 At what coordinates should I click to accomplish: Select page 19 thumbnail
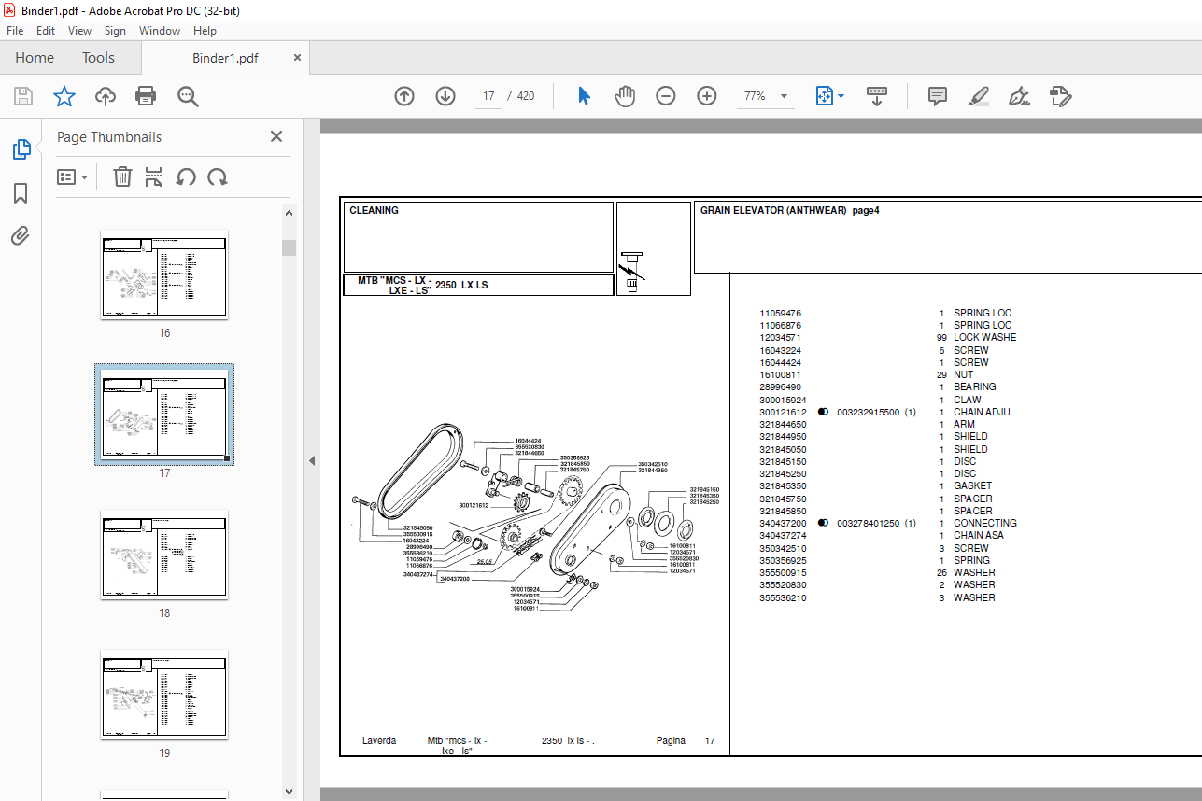[x=164, y=695]
